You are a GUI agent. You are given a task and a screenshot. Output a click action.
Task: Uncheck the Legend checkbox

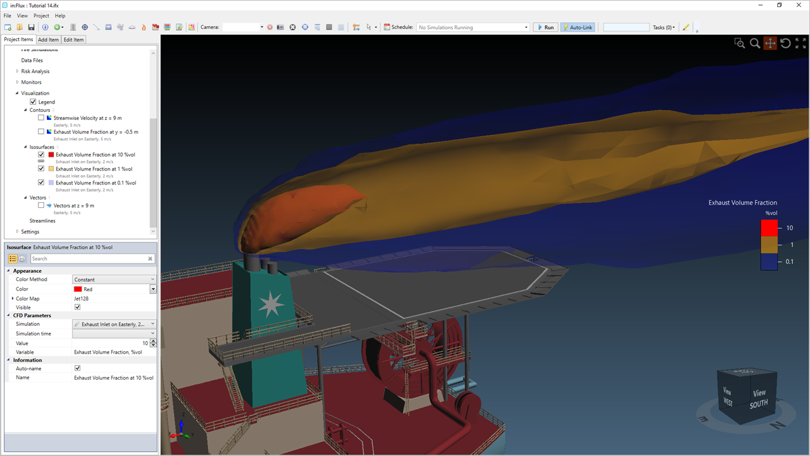point(33,102)
